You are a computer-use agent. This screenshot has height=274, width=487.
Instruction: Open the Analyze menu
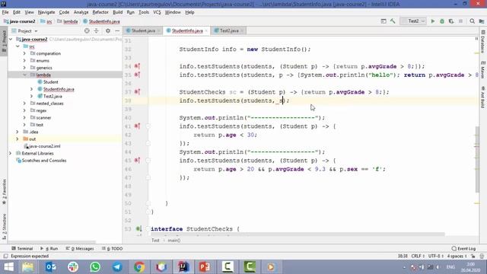(81, 12)
